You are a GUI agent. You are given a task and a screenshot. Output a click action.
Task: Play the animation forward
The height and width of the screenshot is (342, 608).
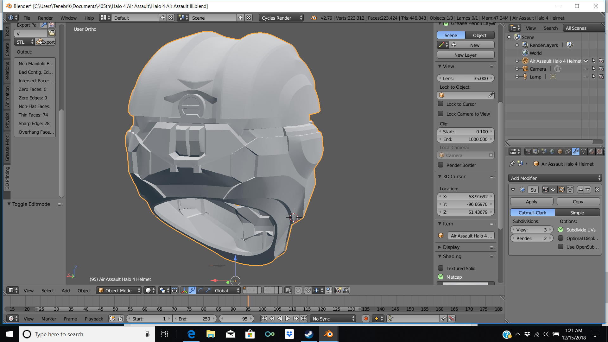point(288,319)
